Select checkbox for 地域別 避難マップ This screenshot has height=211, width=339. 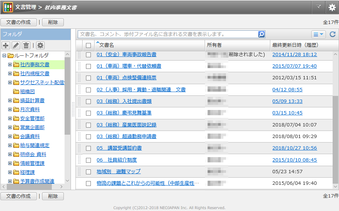click(88, 172)
